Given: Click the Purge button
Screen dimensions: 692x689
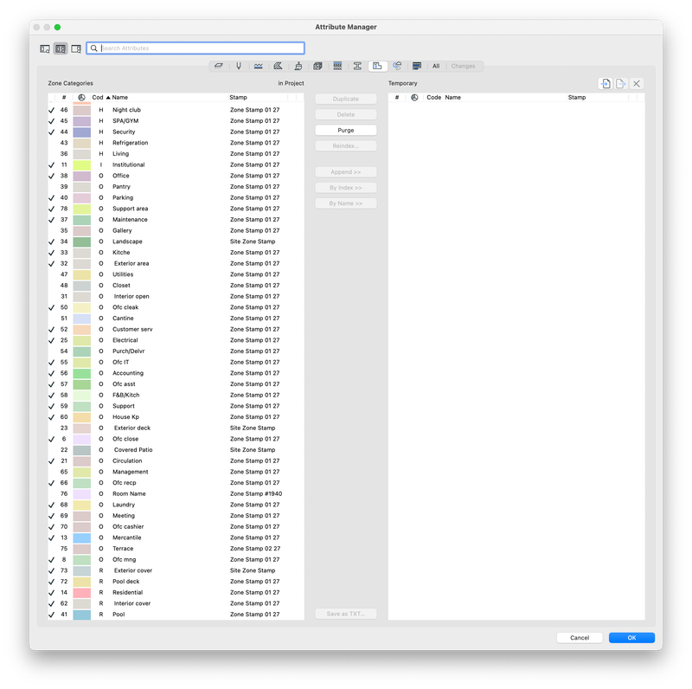Looking at the screenshot, I should tap(346, 131).
